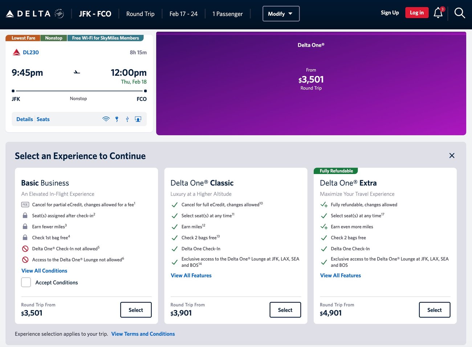
Task: Click the Sign Up link
Action: click(390, 13)
